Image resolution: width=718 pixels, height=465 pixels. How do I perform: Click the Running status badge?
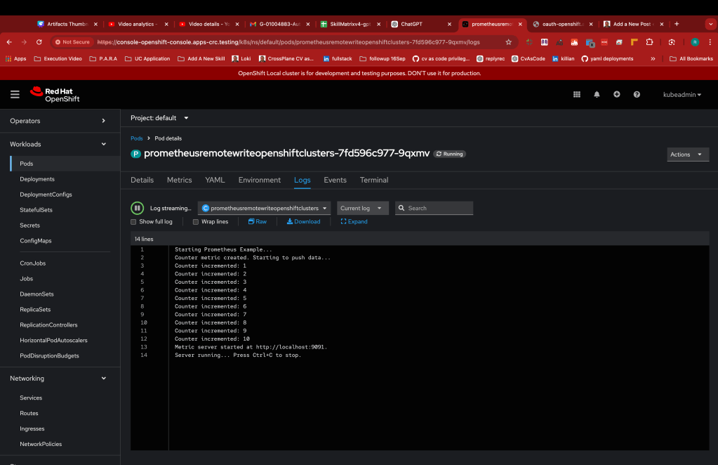(x=449, y=154)
